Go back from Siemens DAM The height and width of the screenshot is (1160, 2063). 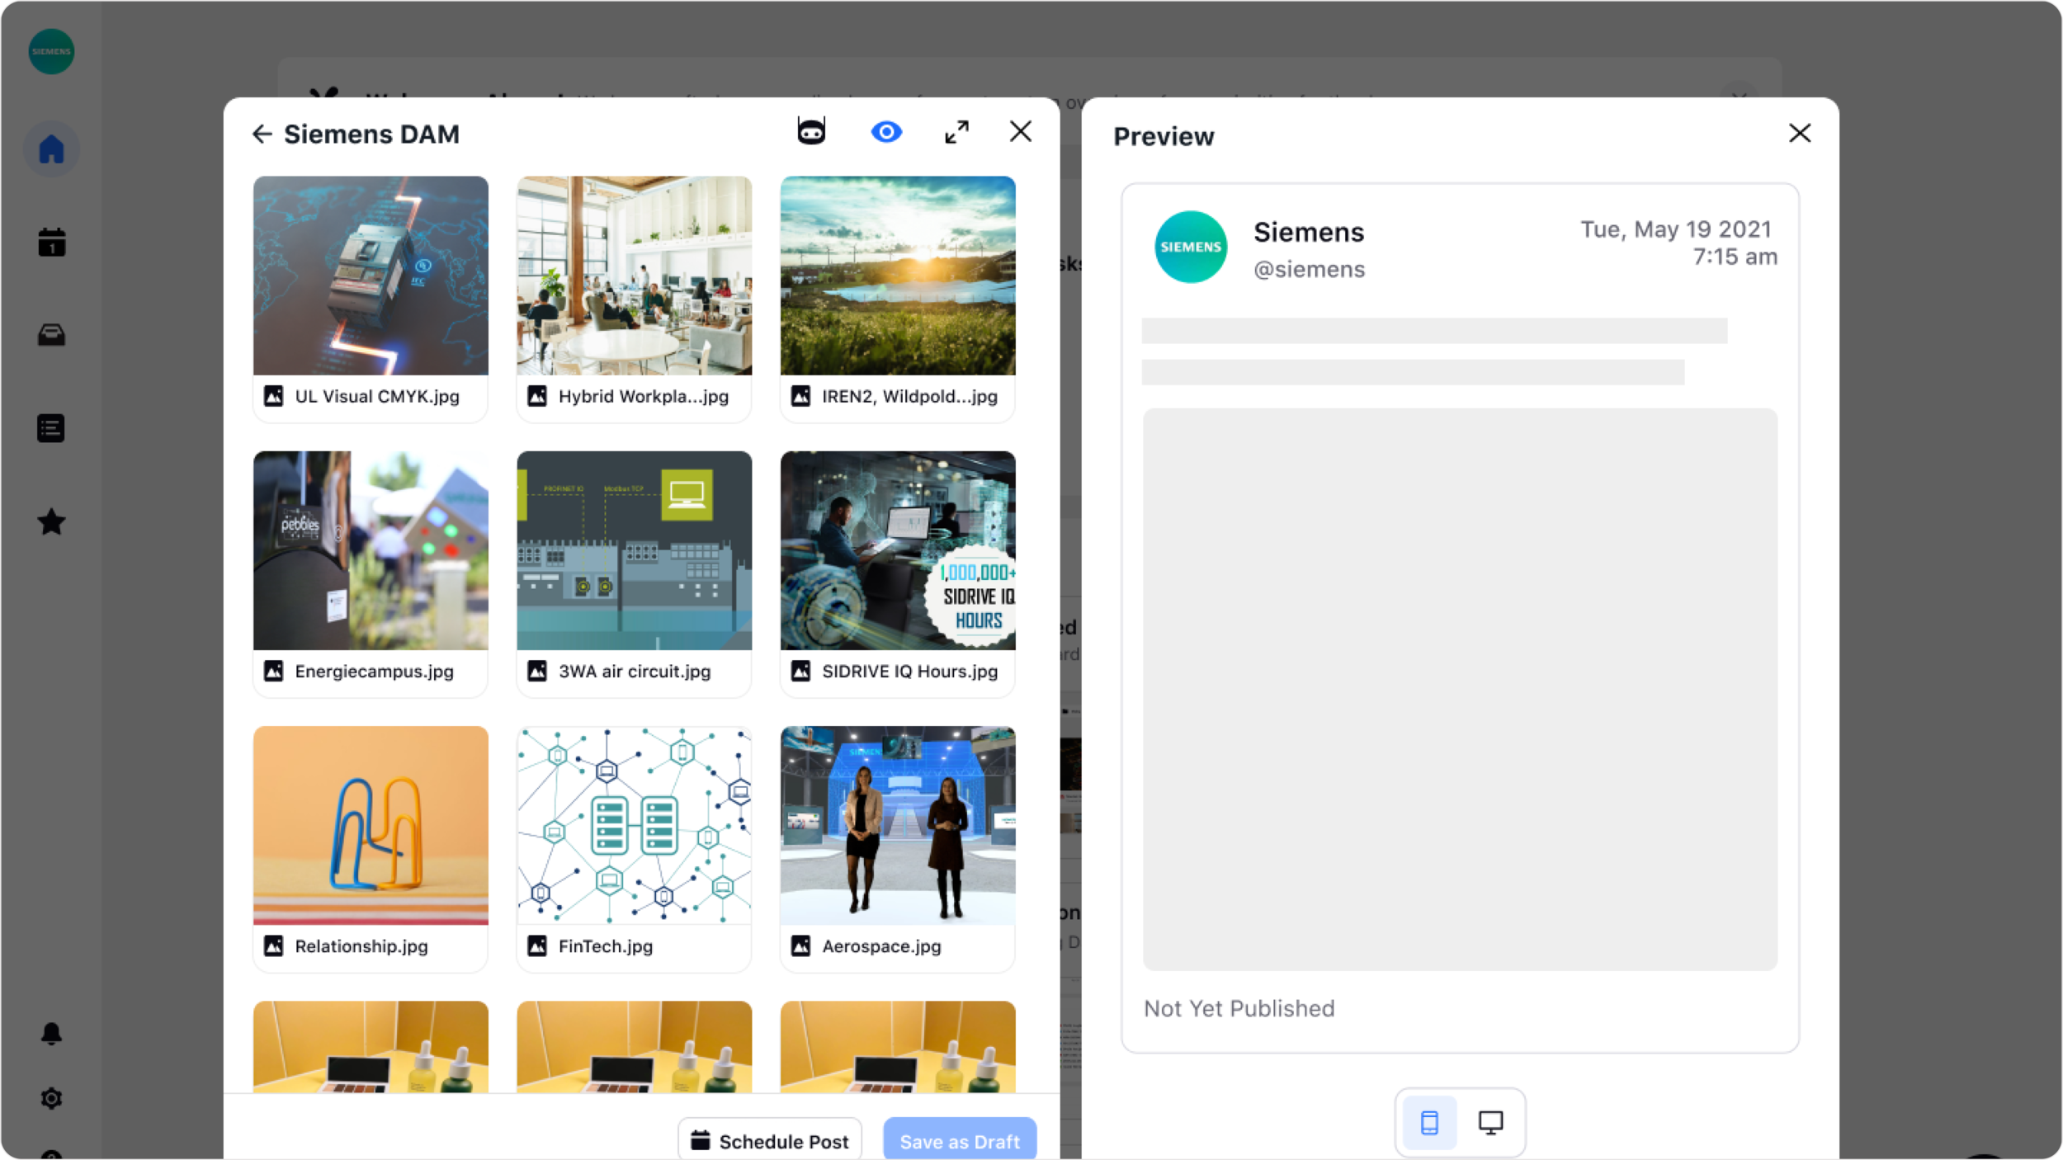click(262, 134)
